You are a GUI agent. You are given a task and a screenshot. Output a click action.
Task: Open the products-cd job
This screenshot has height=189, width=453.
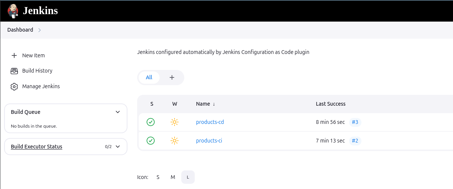click(210, 122)
